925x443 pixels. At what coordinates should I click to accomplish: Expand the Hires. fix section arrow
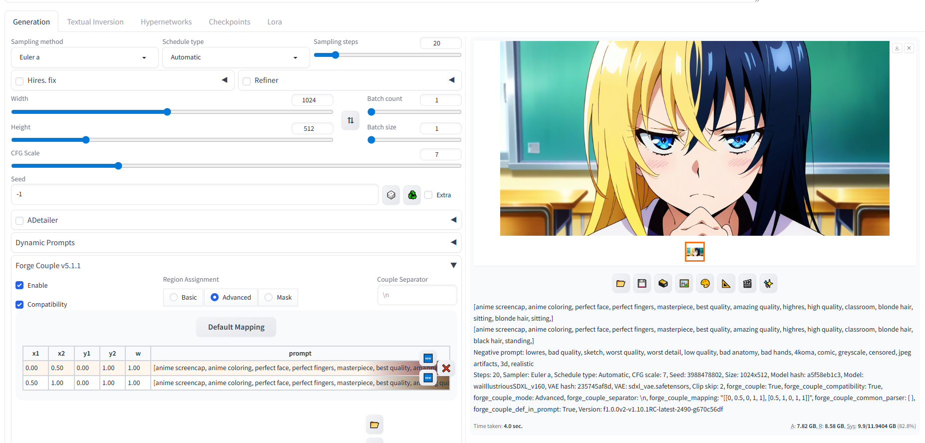(x=225, y=80)
